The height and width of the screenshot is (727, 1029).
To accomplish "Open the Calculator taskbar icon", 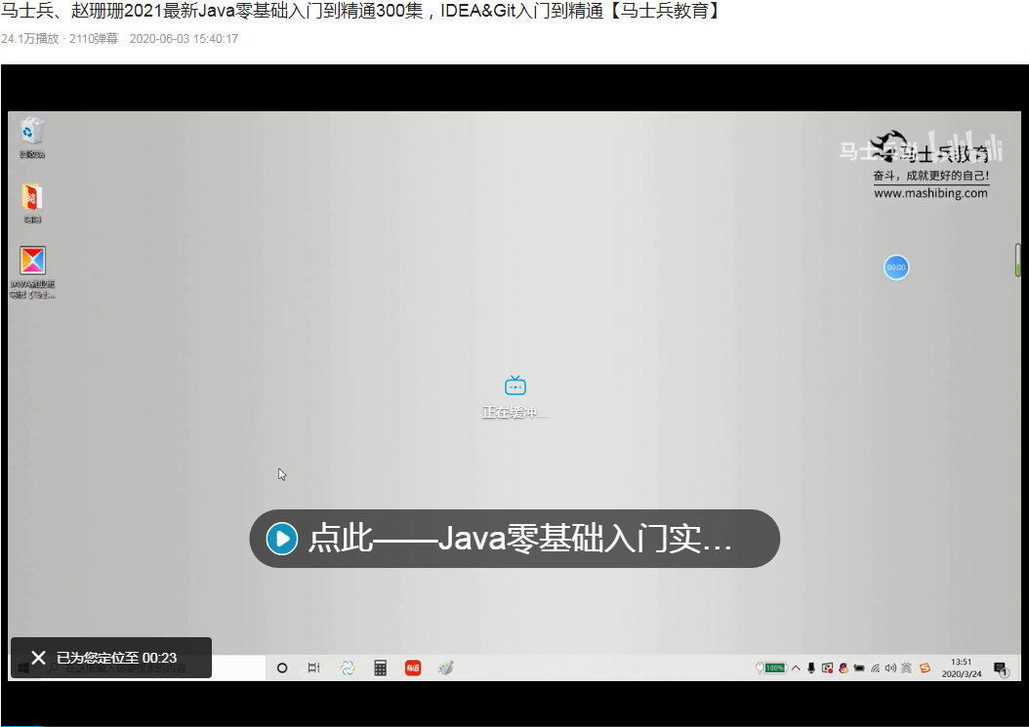I will 380,667.
